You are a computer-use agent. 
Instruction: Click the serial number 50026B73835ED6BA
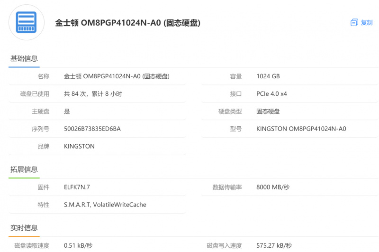pyautogui.click(x=92, y=129)
